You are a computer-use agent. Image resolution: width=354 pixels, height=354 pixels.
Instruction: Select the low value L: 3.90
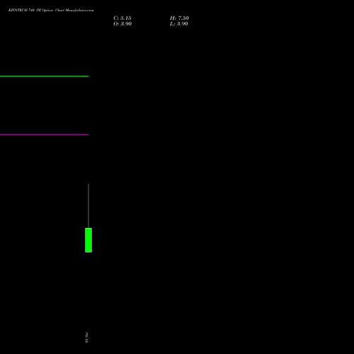[179, 24]
